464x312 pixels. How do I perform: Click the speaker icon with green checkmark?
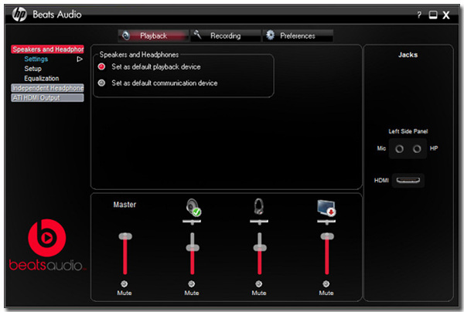pos(193,208)
